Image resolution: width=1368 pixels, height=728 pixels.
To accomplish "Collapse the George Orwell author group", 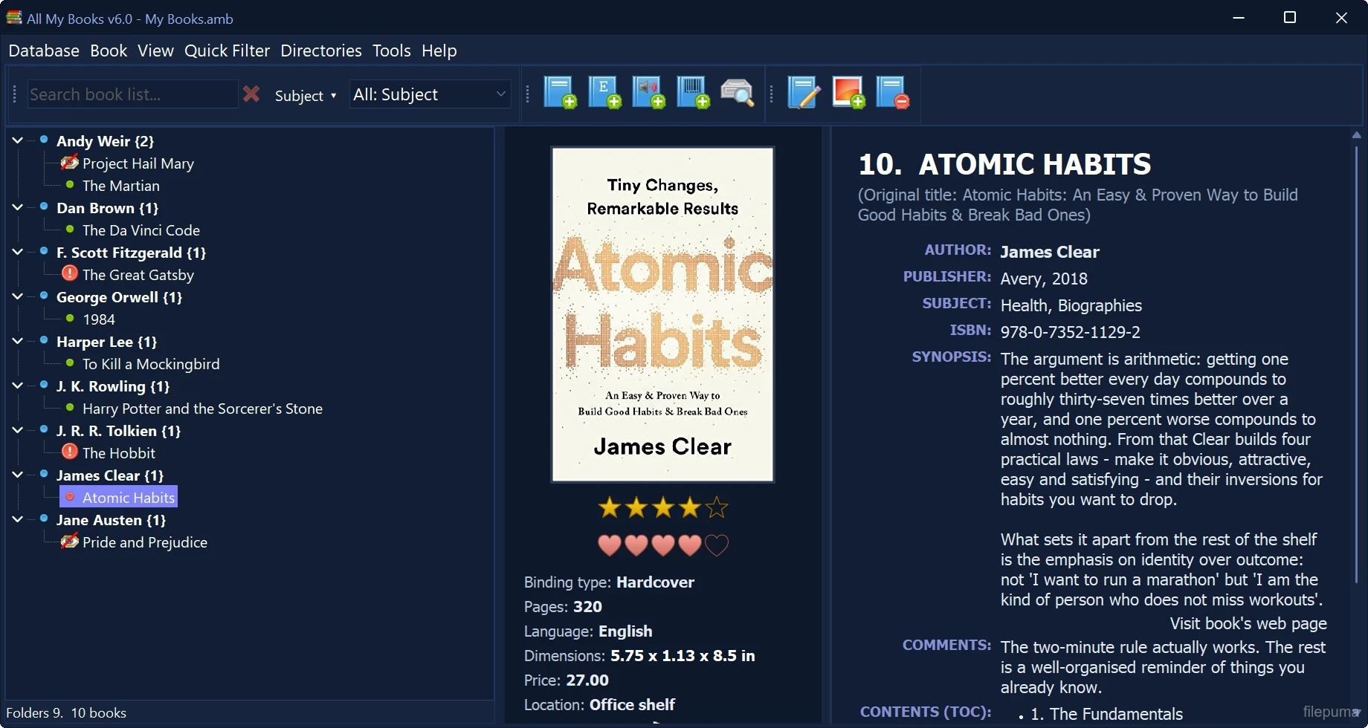I will pyautogui.click(x=17, y=296).
